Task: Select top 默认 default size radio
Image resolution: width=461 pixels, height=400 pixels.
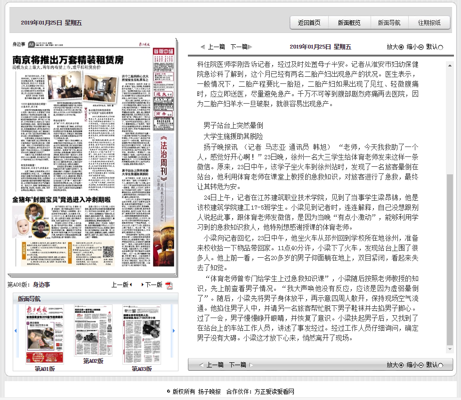Action: tap(441, 47)
